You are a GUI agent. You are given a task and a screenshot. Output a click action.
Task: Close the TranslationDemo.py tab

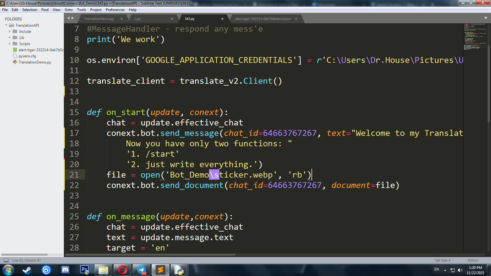click(x=122, y=19)
